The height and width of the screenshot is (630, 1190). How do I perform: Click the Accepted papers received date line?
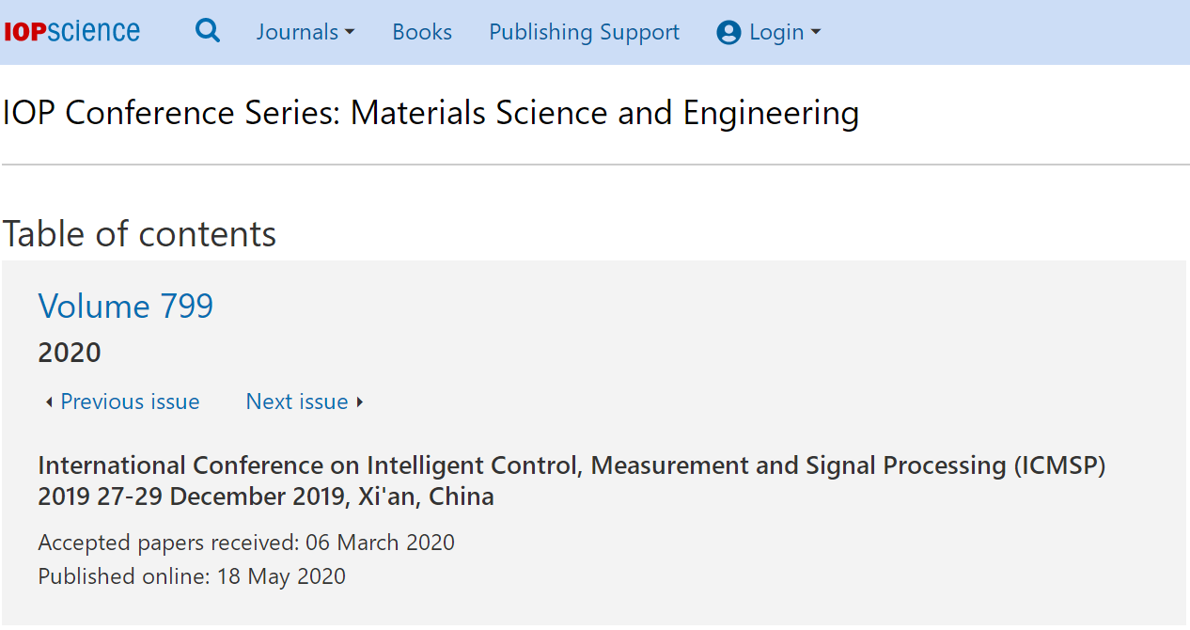pyautogui.click(x=246, y=543)
